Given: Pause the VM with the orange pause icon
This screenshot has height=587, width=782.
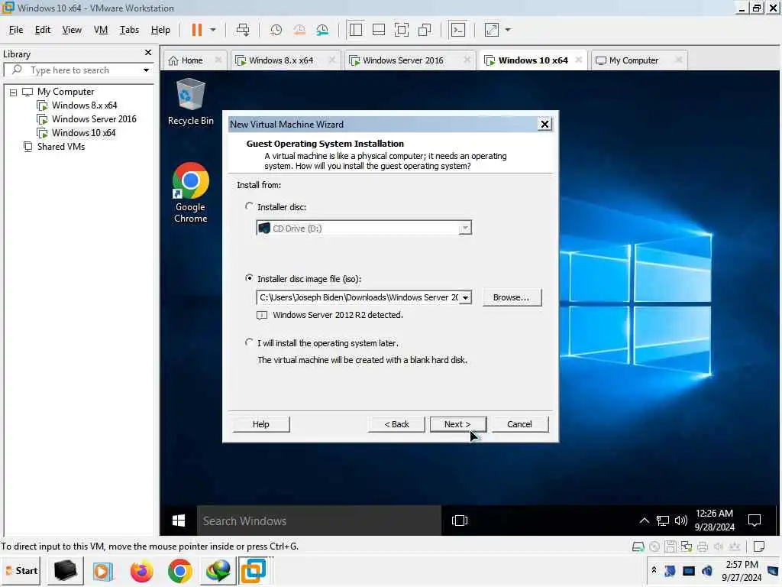Looking at the screenshot, I should click(197, 30).
